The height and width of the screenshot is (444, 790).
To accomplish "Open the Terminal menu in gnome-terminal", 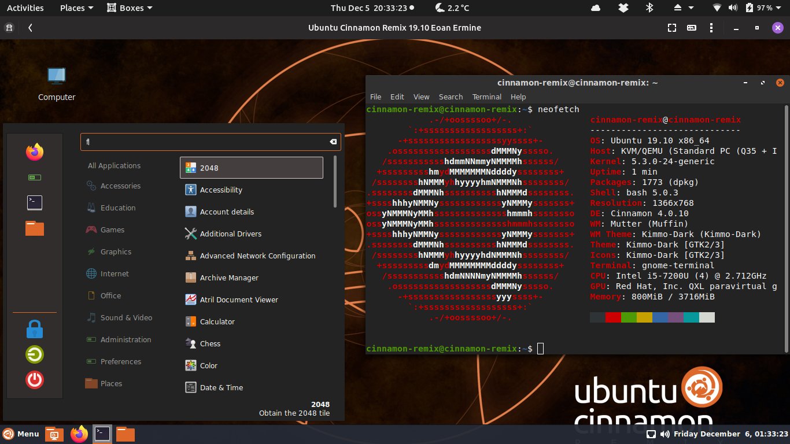I will point(486,97).
